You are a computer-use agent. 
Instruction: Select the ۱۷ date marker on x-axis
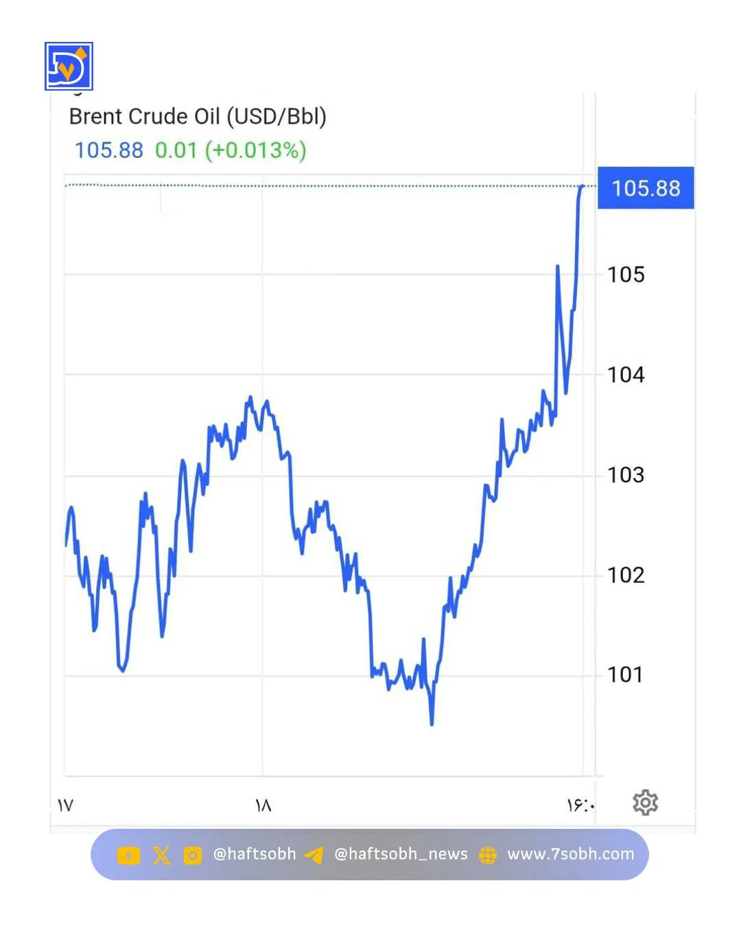65,805
